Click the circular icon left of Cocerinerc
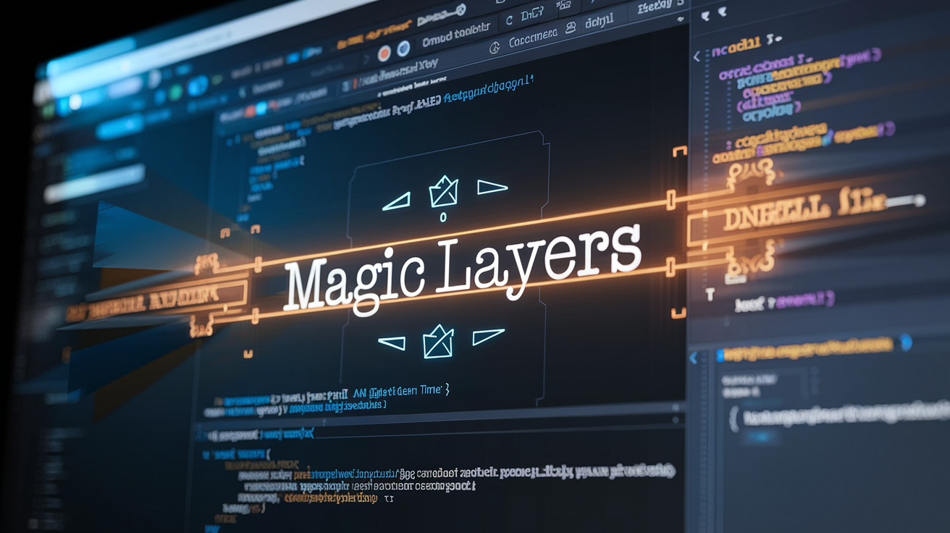 tap(496, 48)
